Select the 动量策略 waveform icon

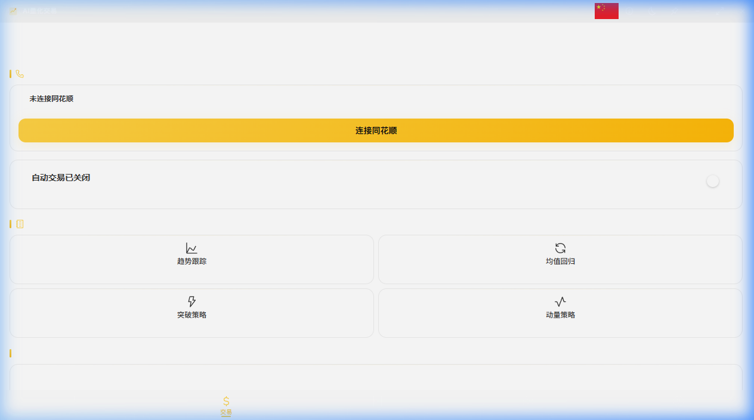(x=560, y=303)
